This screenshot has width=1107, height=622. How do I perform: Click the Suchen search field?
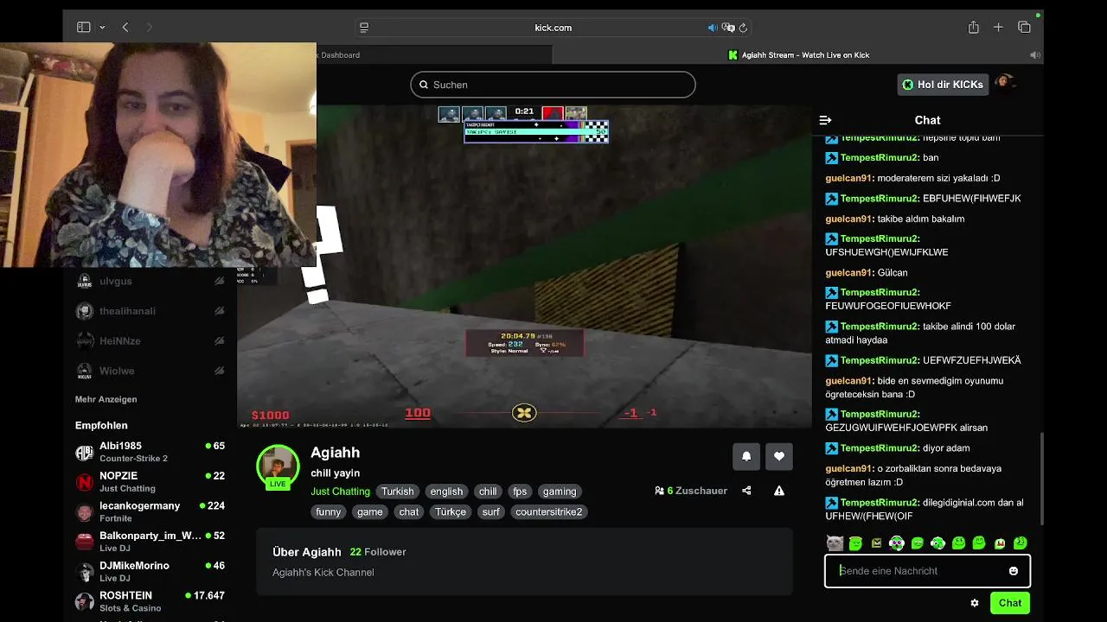tap(553, 85)
